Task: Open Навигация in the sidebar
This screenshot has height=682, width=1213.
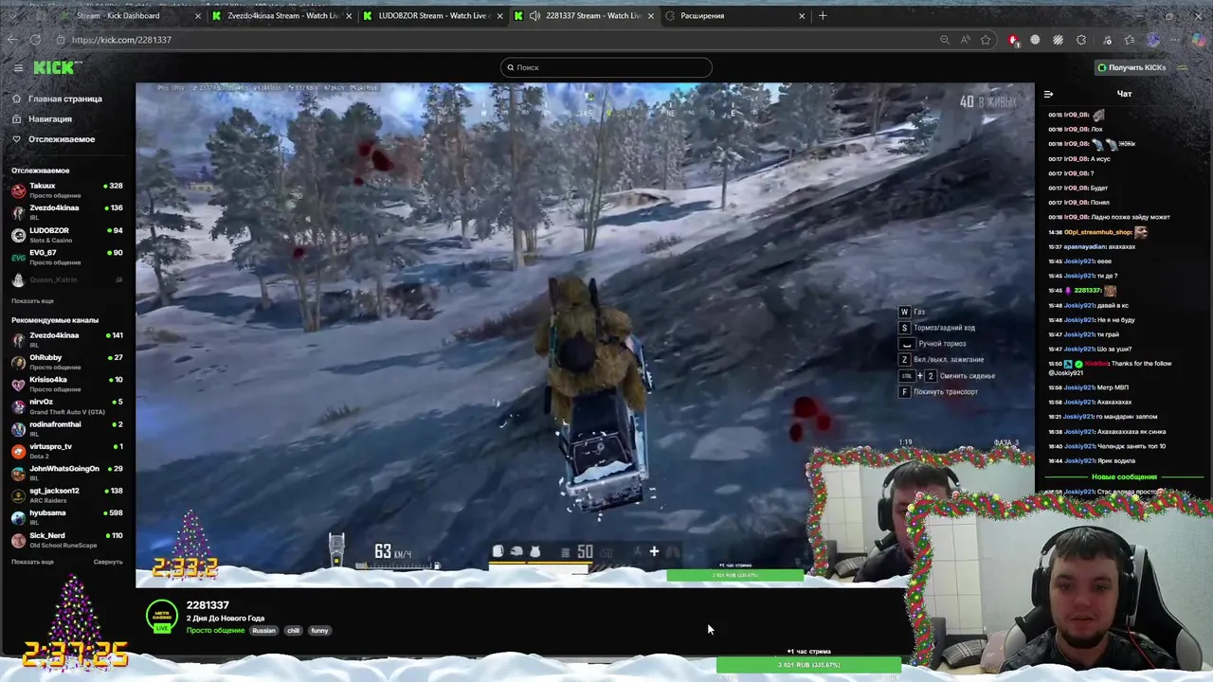Action: pos(42,119)
